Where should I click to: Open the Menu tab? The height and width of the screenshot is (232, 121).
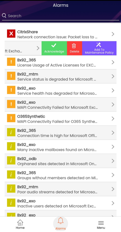(101, 224)
